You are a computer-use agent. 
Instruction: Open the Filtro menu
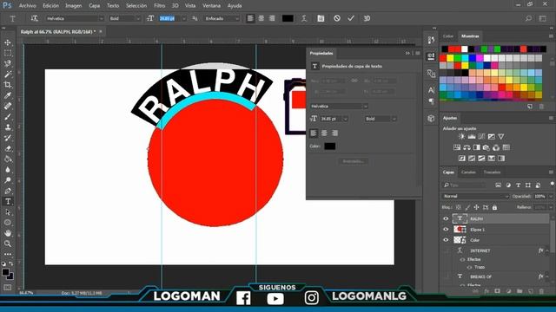159,6
